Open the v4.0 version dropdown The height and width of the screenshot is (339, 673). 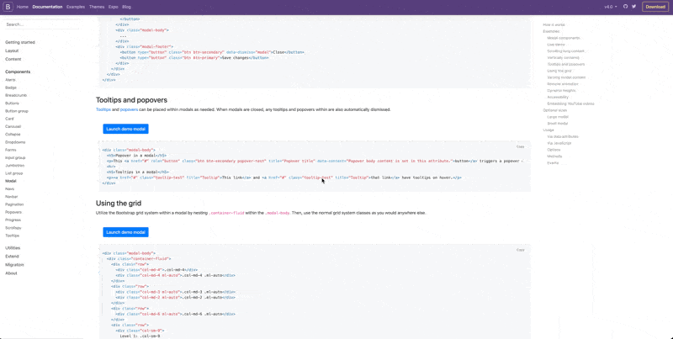click(610, 7)
